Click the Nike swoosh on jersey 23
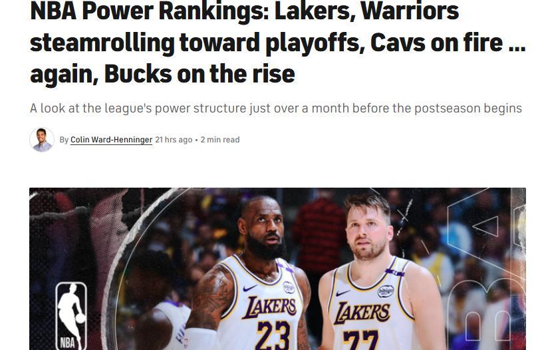 tap(250, 288)
